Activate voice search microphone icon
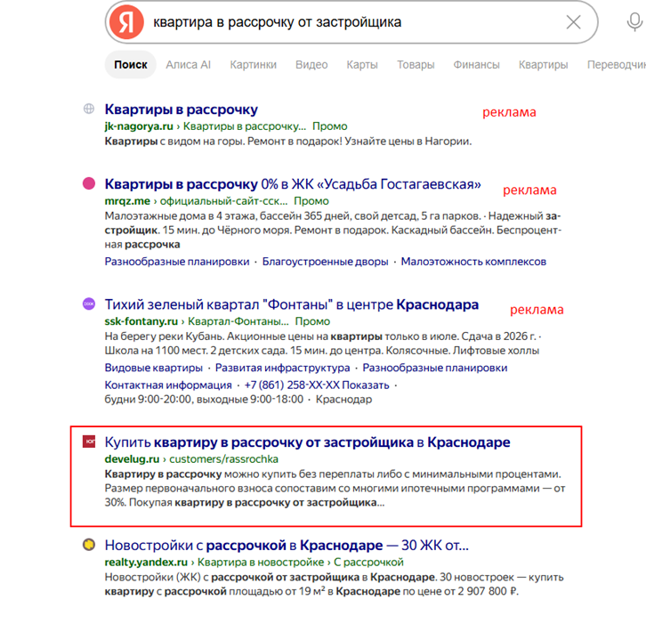This screenshot has width=646, height=624. click(634, 22)
